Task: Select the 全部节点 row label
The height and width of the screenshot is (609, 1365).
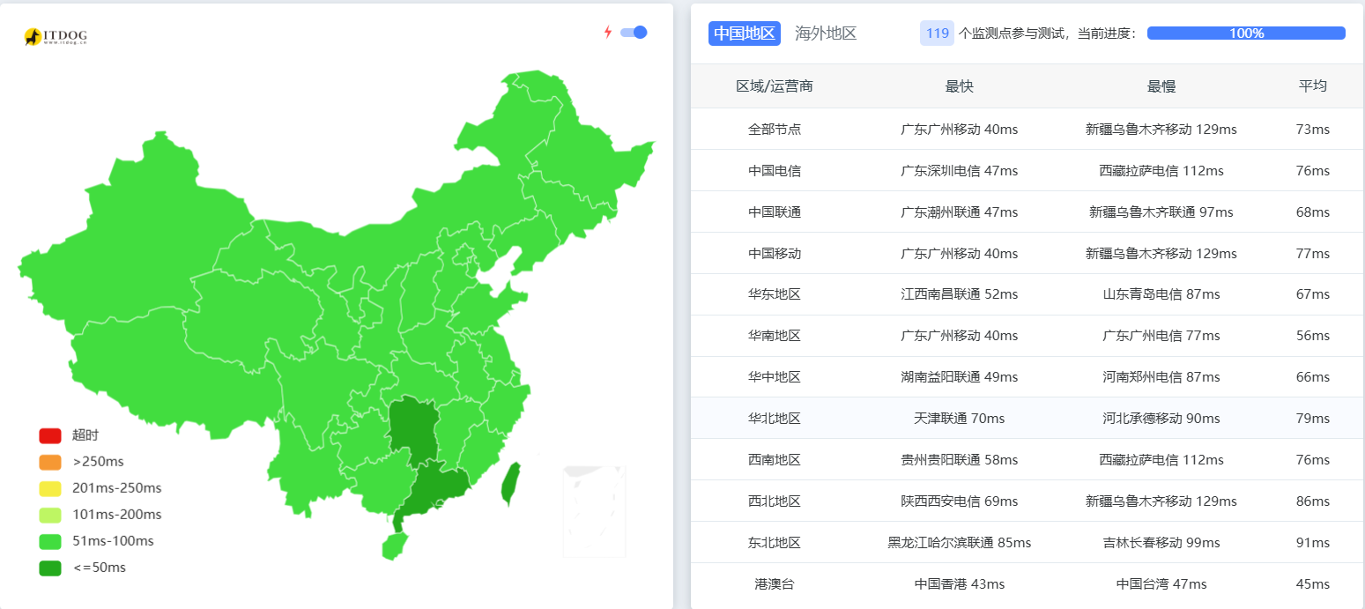Action: pyautogui.click(x=775, y=130)
